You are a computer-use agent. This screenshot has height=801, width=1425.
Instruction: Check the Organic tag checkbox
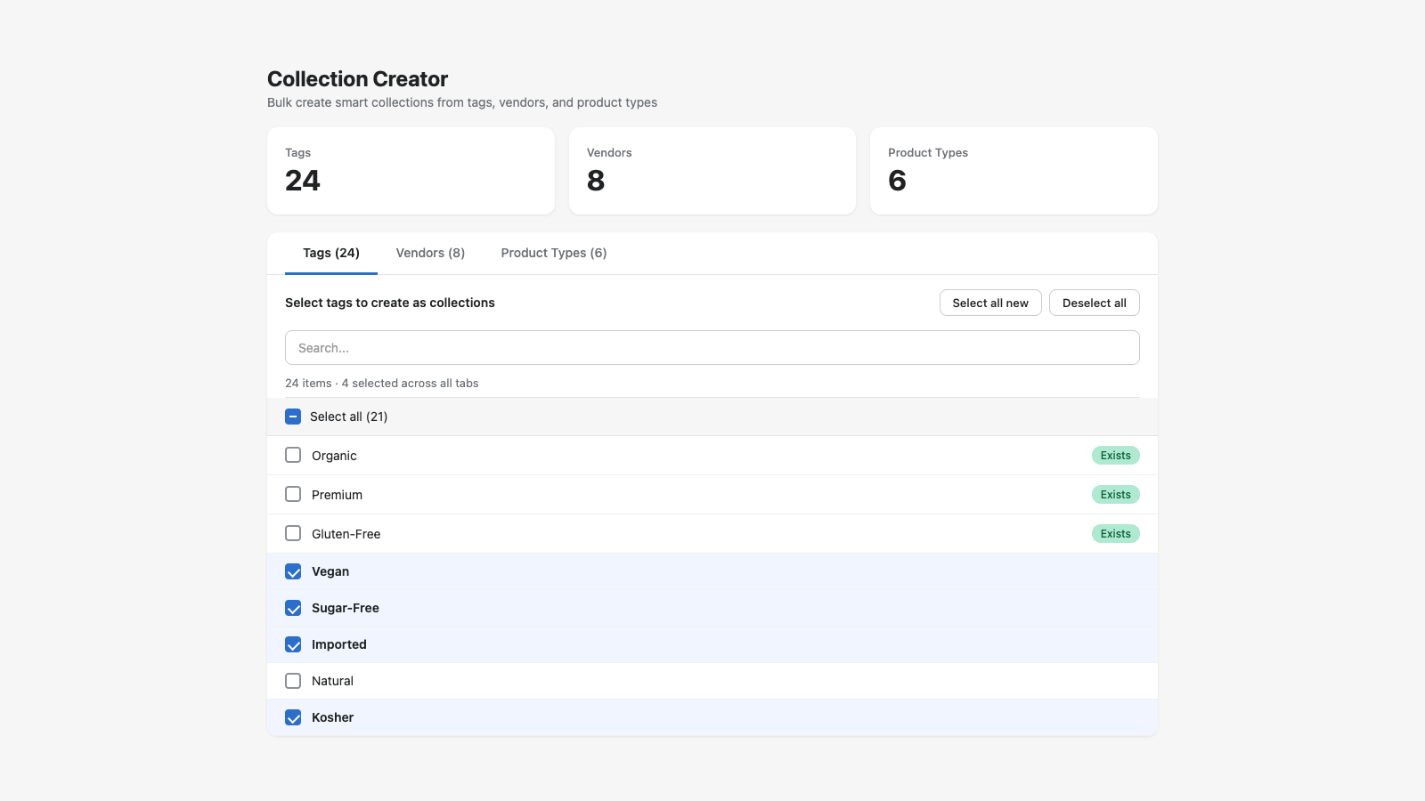tap(293, 455)
